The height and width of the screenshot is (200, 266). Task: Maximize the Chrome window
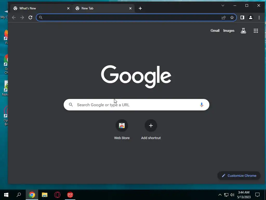(x=247, y=6)
